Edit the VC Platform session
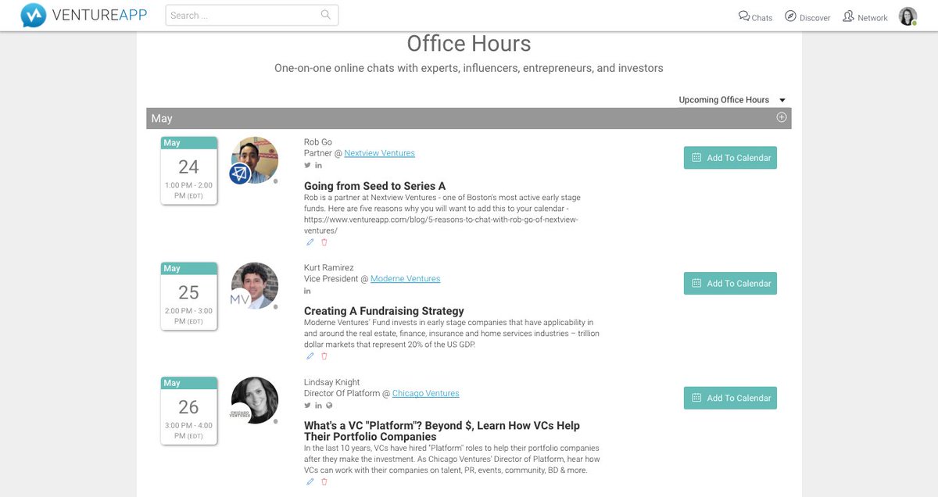This screenshot has width=938, height=497. coord(310,481)
